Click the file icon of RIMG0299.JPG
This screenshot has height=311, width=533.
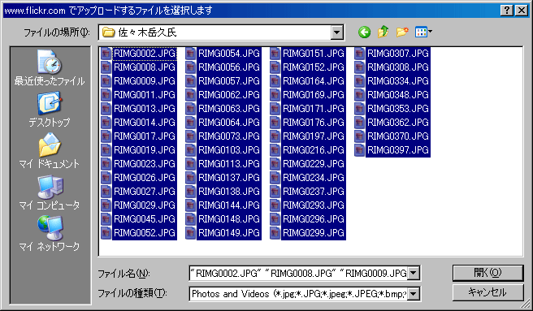[x=275, y=233]
